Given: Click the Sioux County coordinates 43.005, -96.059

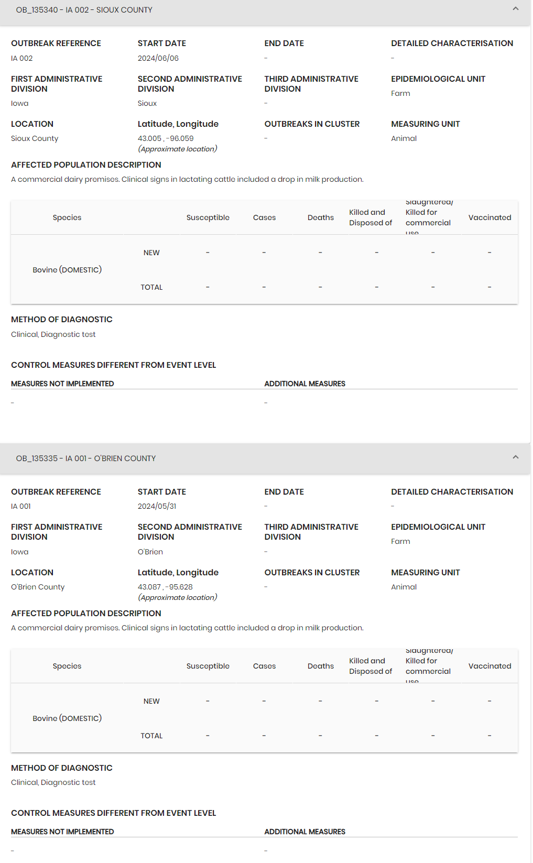Looking at the screenshot, I should 166,139.
